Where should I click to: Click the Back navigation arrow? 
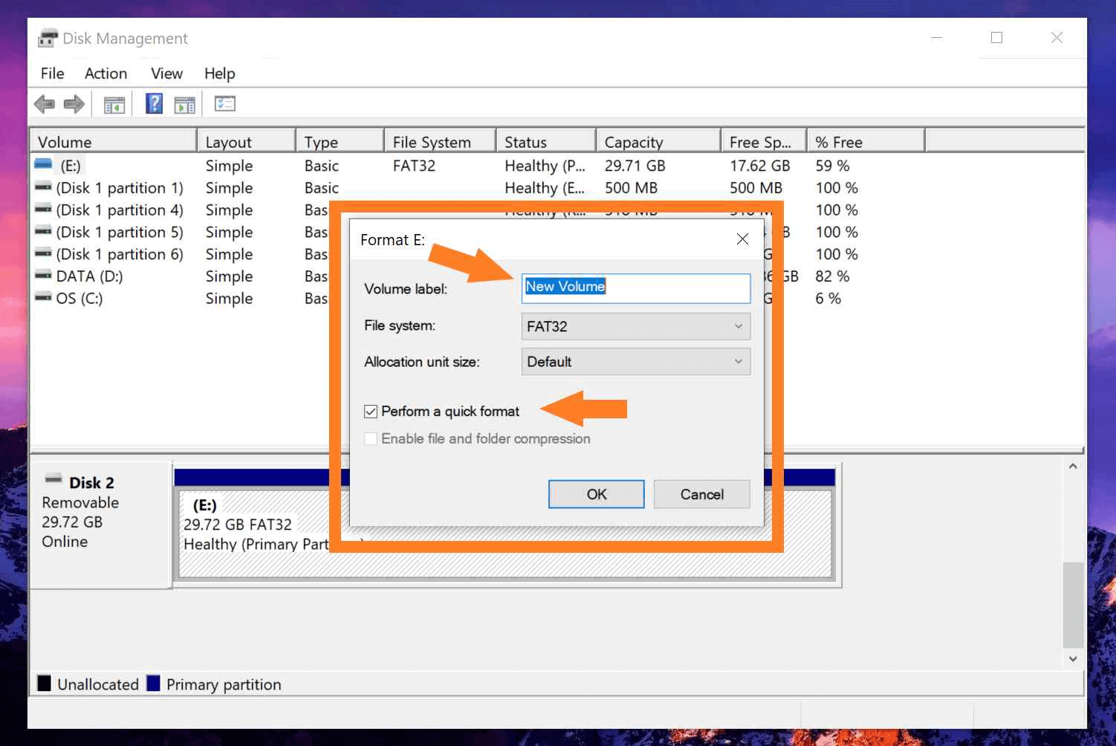tap(43, 103)
